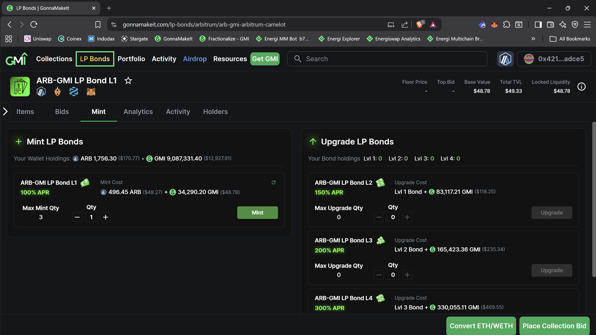Show more bookmarks via overflow chevron
The image size is (596, 335).
click(533, 39)
